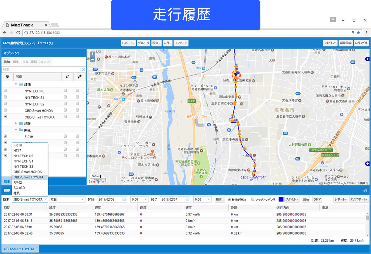This screenshot has width=371, height=254.
Task: Clear the object search field
Action: coord(83,70)
